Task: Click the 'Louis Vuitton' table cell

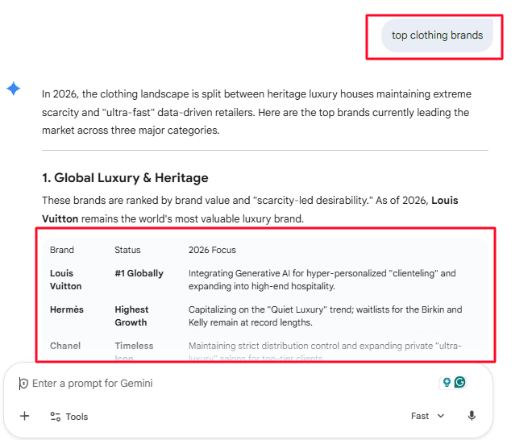Action: [66, 280]
